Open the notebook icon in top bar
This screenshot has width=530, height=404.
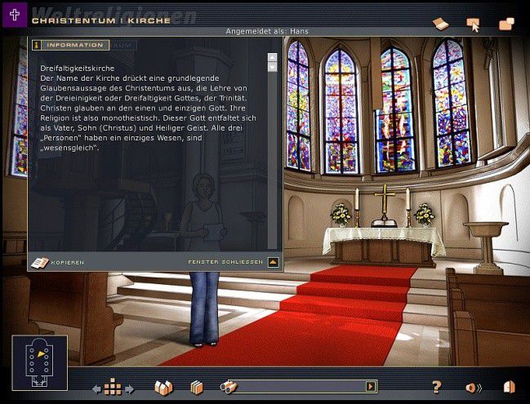coord(440,24)
